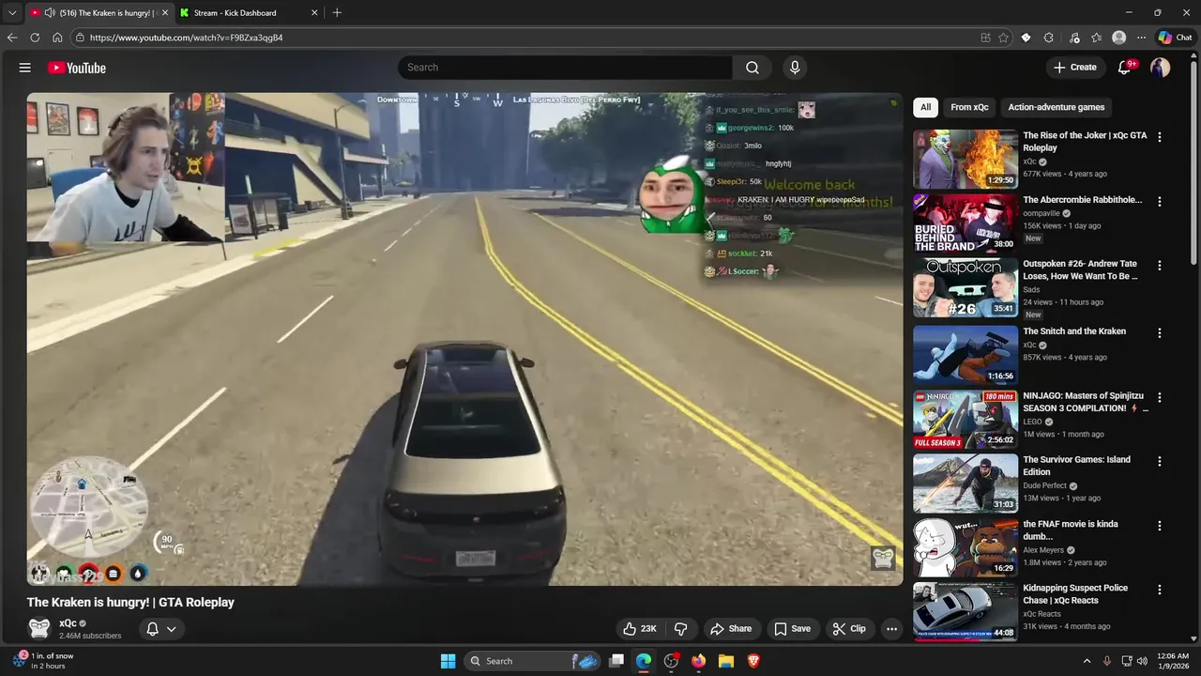Open video options for The Snitch and the Kraken
Image resolution: width=1201 pixels, height=676 pixels.
[x=1160, y=333]
